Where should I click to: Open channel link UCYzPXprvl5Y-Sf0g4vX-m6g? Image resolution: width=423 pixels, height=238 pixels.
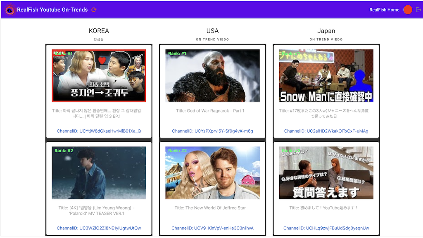pos(213,131)
